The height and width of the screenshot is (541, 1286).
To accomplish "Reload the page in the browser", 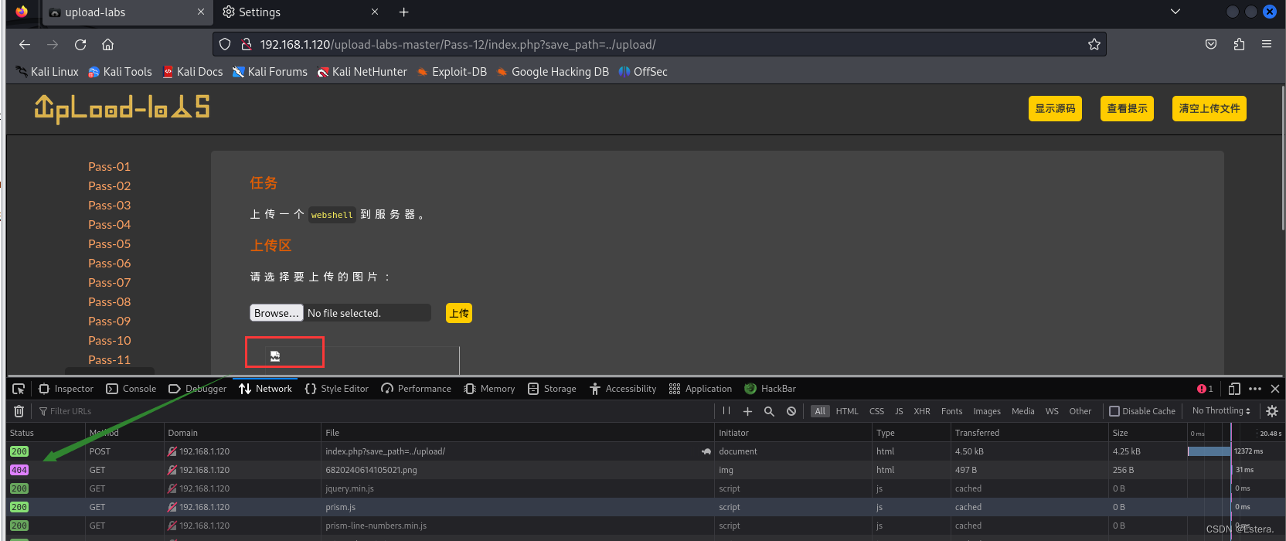I will point(80,45).
